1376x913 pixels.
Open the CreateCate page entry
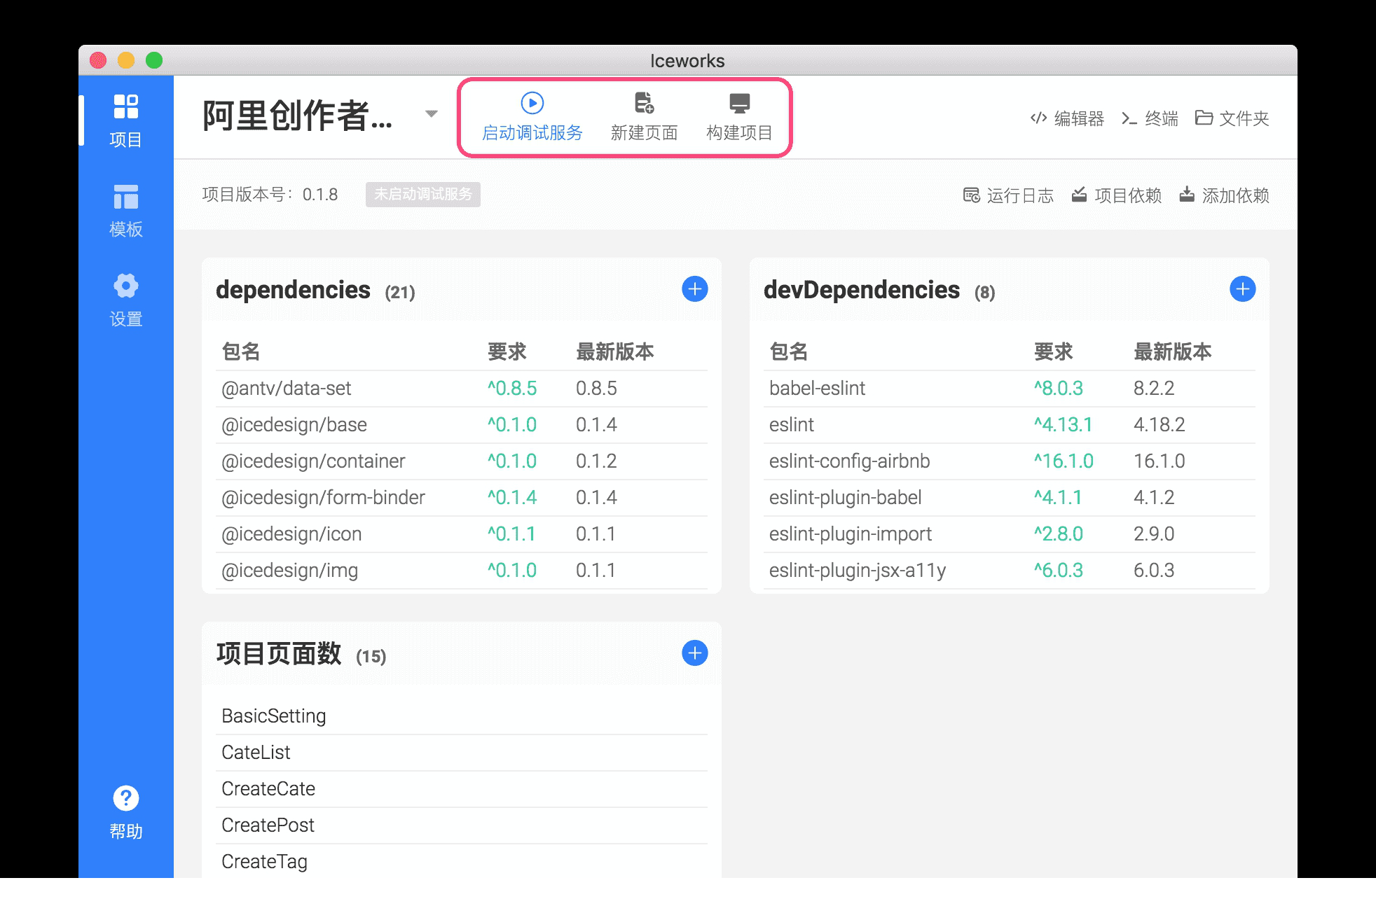click(462, 789)
